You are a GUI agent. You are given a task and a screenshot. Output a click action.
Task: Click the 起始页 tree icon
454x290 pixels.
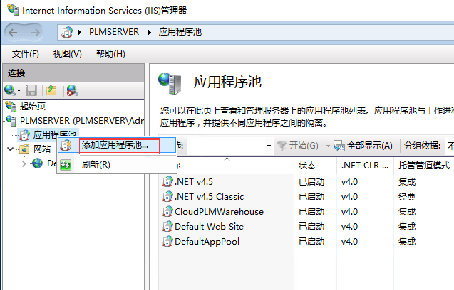[11, 107]
